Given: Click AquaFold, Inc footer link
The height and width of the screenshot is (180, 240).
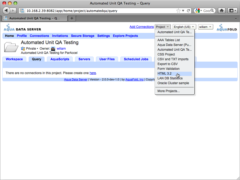Looking at the screenshot, I should click(x=134, y=79).
